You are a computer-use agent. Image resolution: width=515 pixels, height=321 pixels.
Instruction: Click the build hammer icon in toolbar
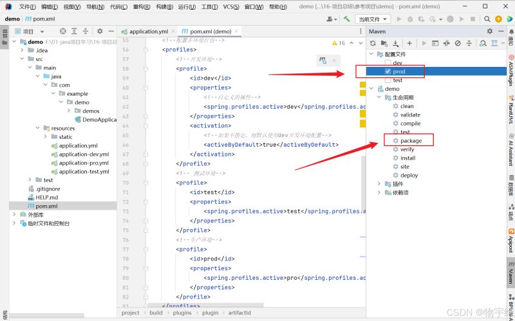point(346,19)
